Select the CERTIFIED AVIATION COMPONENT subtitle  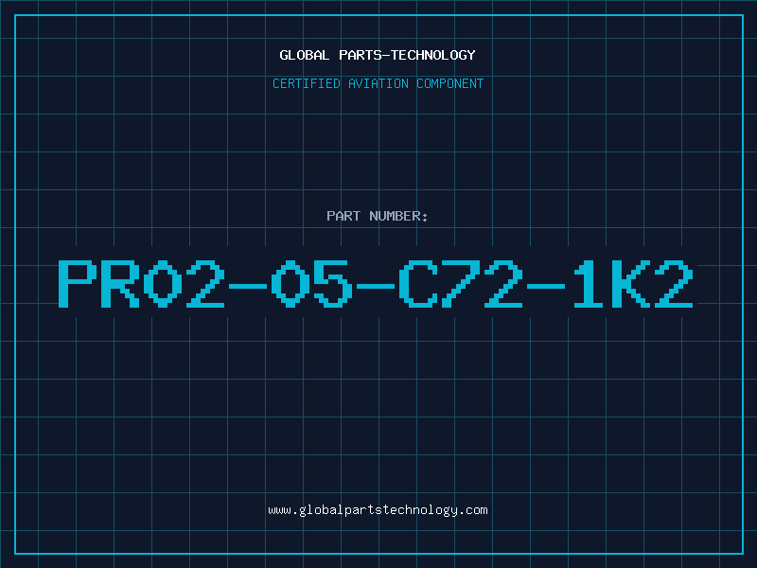pos(378,83)
